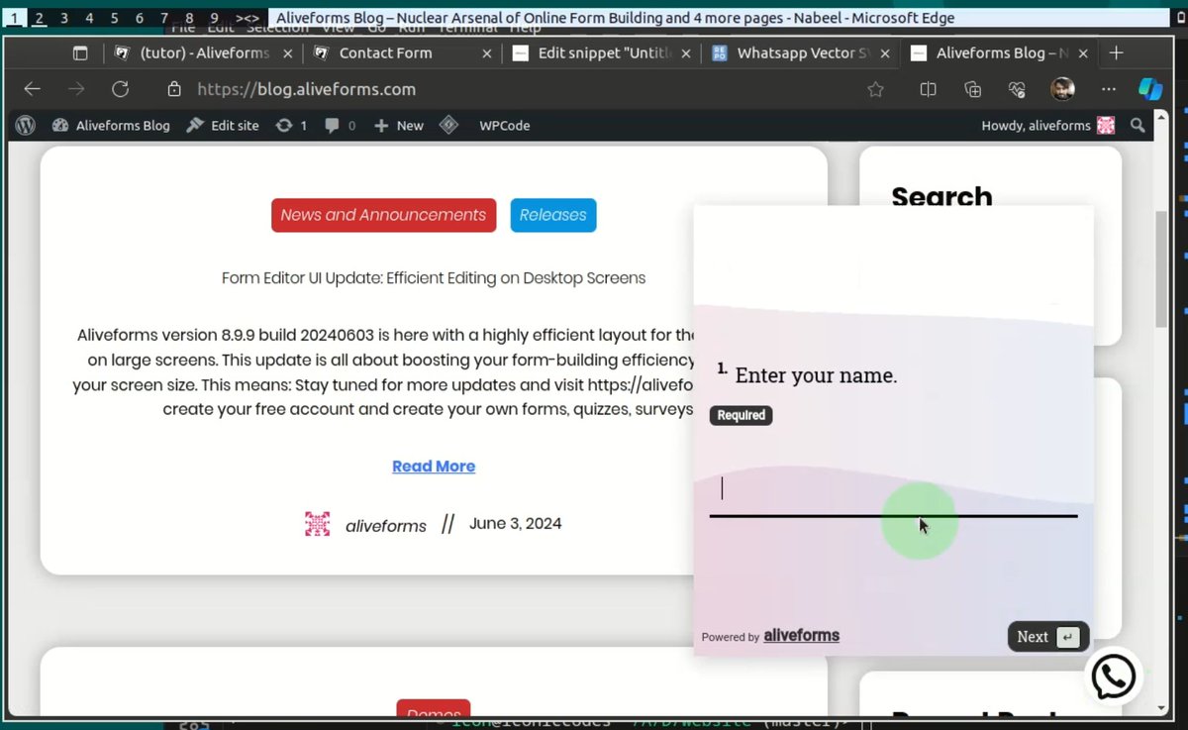Viewport: 1188px width, 730px height.
Task: Launch Copilot from the Edge toolbar
Action: click(1150, 89)
